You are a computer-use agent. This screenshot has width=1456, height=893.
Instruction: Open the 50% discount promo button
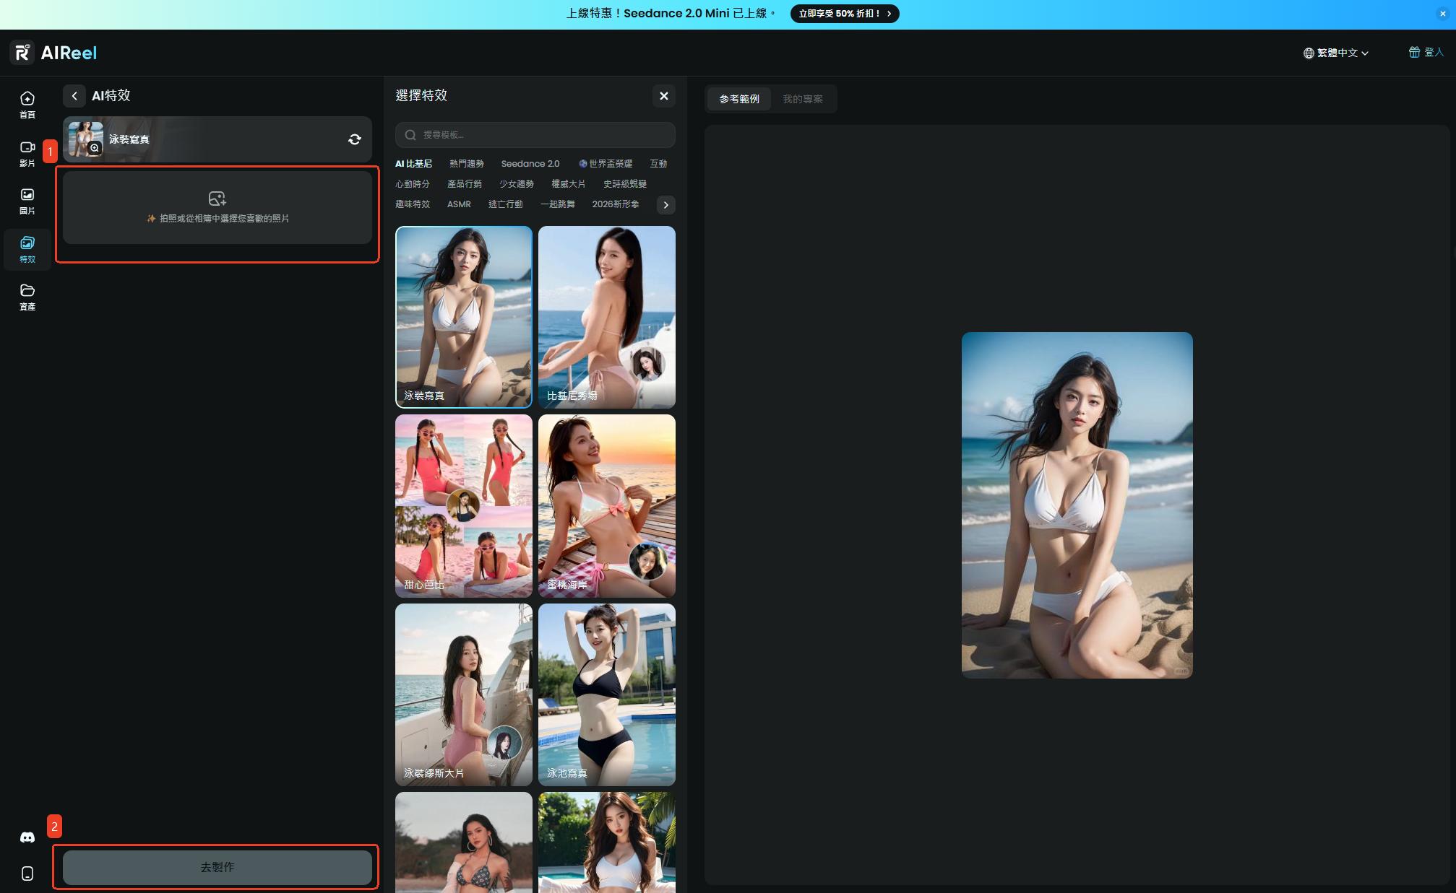(845, 14)
